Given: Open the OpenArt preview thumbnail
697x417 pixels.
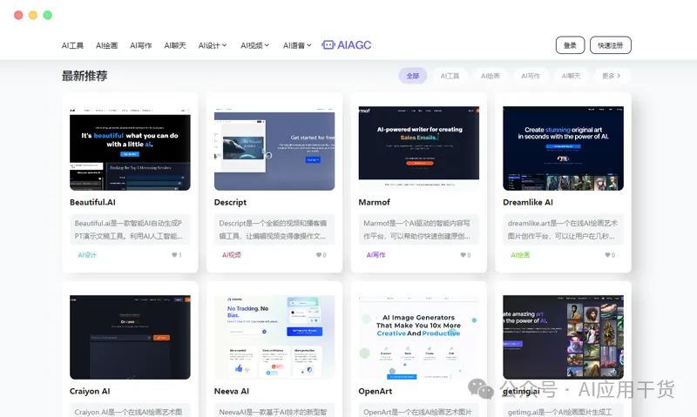Looking at the screenshot, I should [419, 337].
